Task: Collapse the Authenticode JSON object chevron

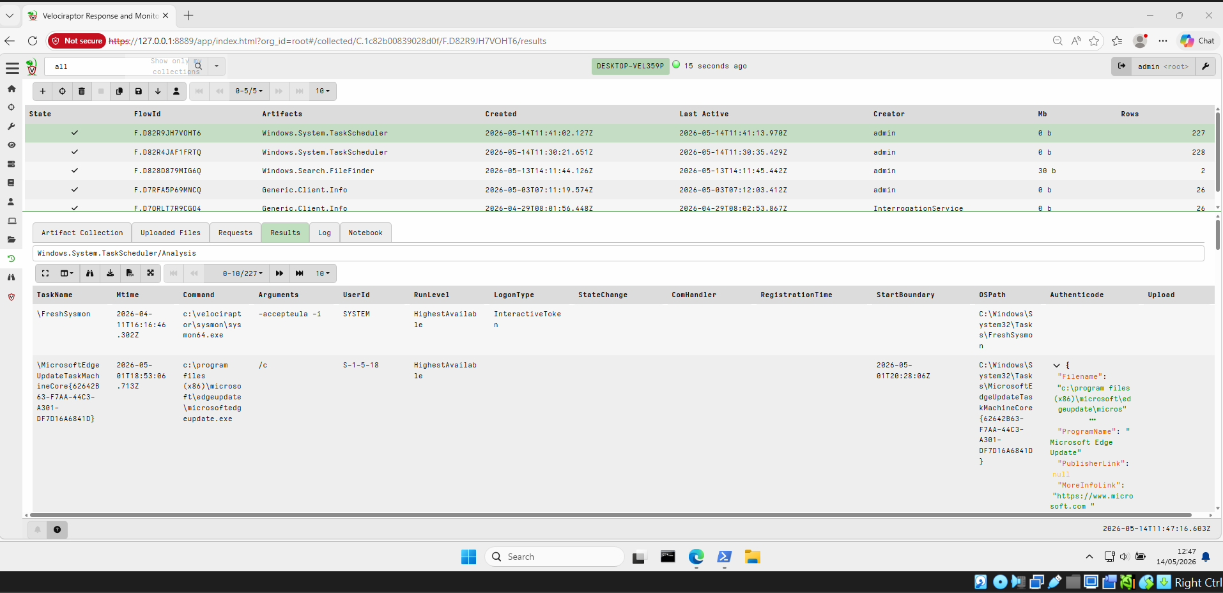Action: tap(1056, 366)
